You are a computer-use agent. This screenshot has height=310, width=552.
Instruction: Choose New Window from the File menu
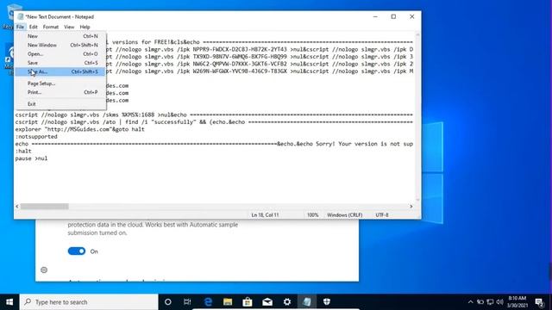pos(60,45)
